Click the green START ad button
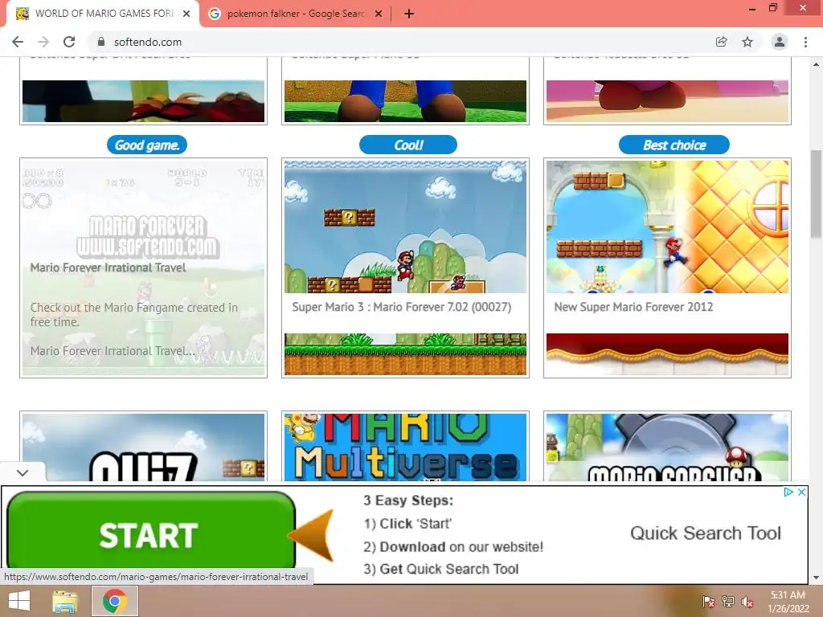Viewport: 823px width, 617px height. click(x=150, y=532)
